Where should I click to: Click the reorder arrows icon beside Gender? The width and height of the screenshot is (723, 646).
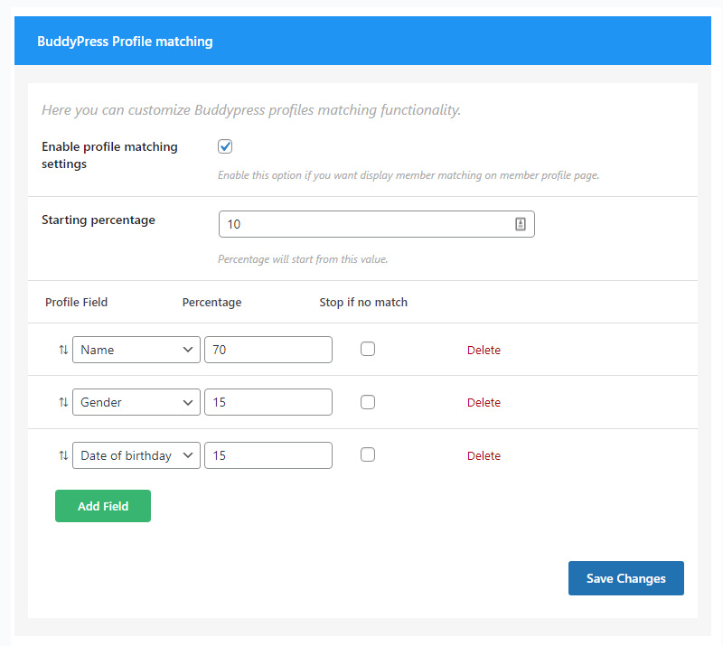[x=63, y=403]
